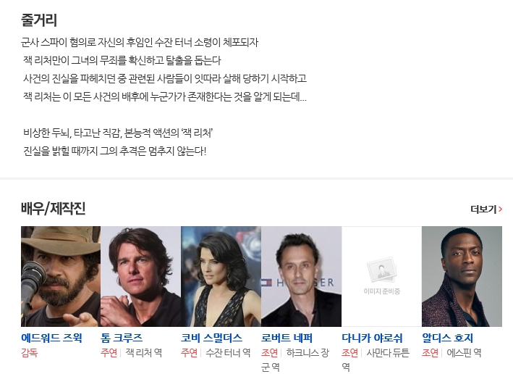Screen dimensions: 513x374
Task: Open 에드워드 즈윅 director photo
Action: click(x=61, y=276)
